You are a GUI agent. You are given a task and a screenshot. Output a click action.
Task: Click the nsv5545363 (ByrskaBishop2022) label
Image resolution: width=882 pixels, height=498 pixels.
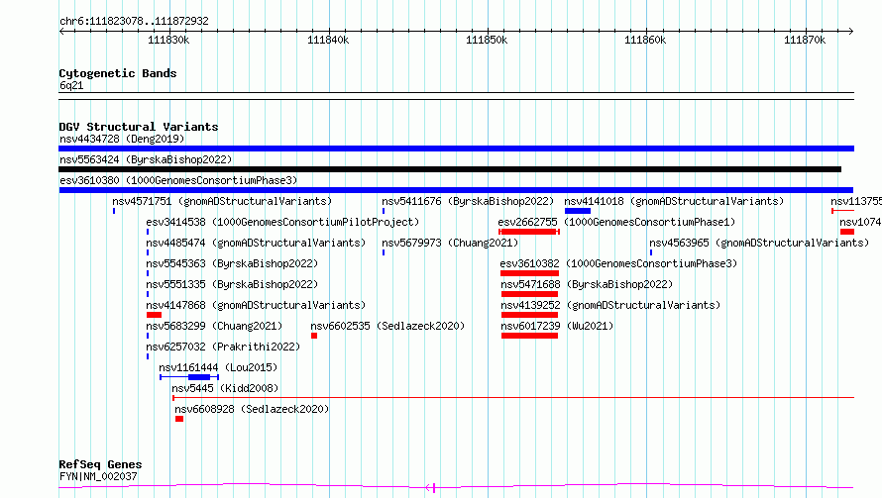(232, 263)
